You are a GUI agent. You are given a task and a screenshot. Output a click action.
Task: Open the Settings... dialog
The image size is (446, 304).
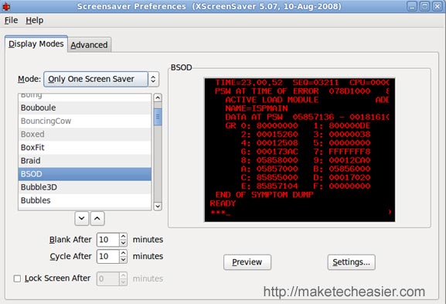click(351, 262)
